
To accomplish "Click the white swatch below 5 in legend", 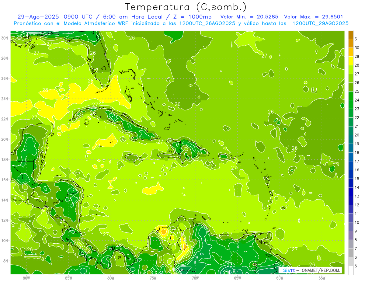I will click(x=351, y=270).
